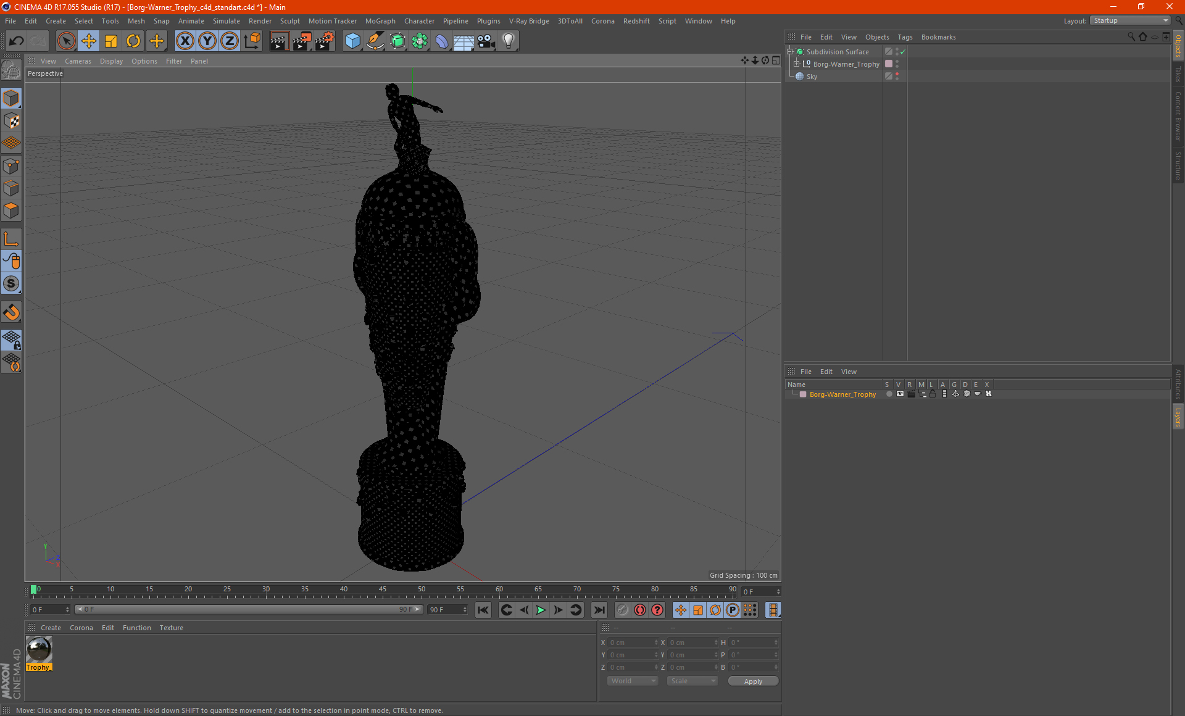Open material manager Texture menu
This screenshot has width=1185, height=716.
point(171,628)
